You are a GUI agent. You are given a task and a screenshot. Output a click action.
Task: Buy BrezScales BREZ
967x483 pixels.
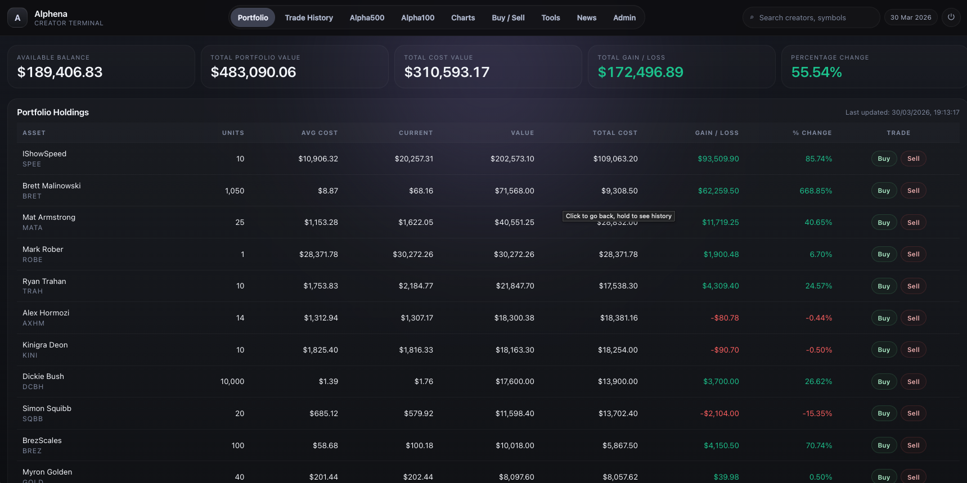click(x=884, y=445)
